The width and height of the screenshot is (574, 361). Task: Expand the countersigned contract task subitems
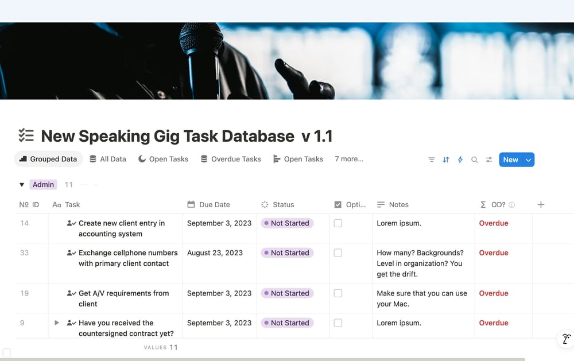pyautogui.click(x=56, y=323)
